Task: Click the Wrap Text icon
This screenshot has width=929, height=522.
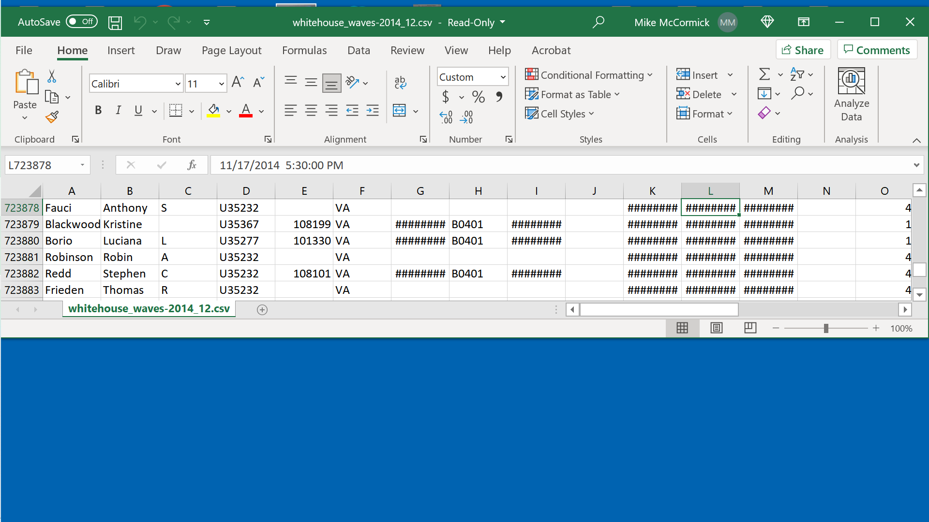Action: pos(400,83)
